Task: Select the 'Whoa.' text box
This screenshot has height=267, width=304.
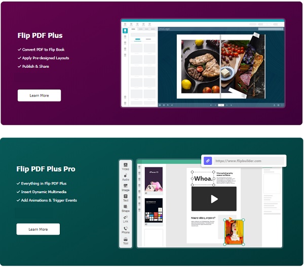Action: [x=203, y=179]
